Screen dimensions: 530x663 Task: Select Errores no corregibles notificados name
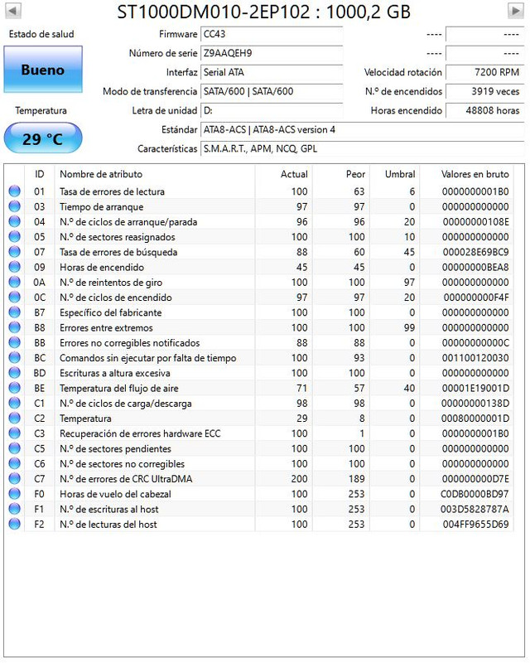(129, 343)
